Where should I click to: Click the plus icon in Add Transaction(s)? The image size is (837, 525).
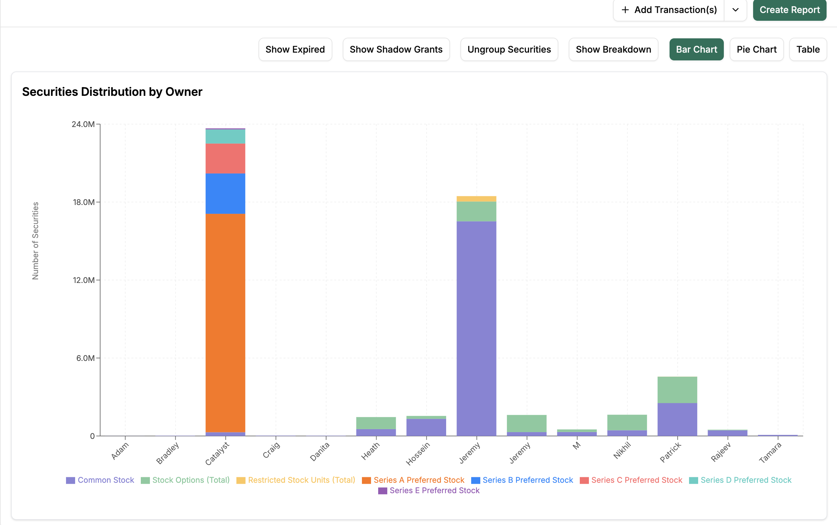(625, 10)
